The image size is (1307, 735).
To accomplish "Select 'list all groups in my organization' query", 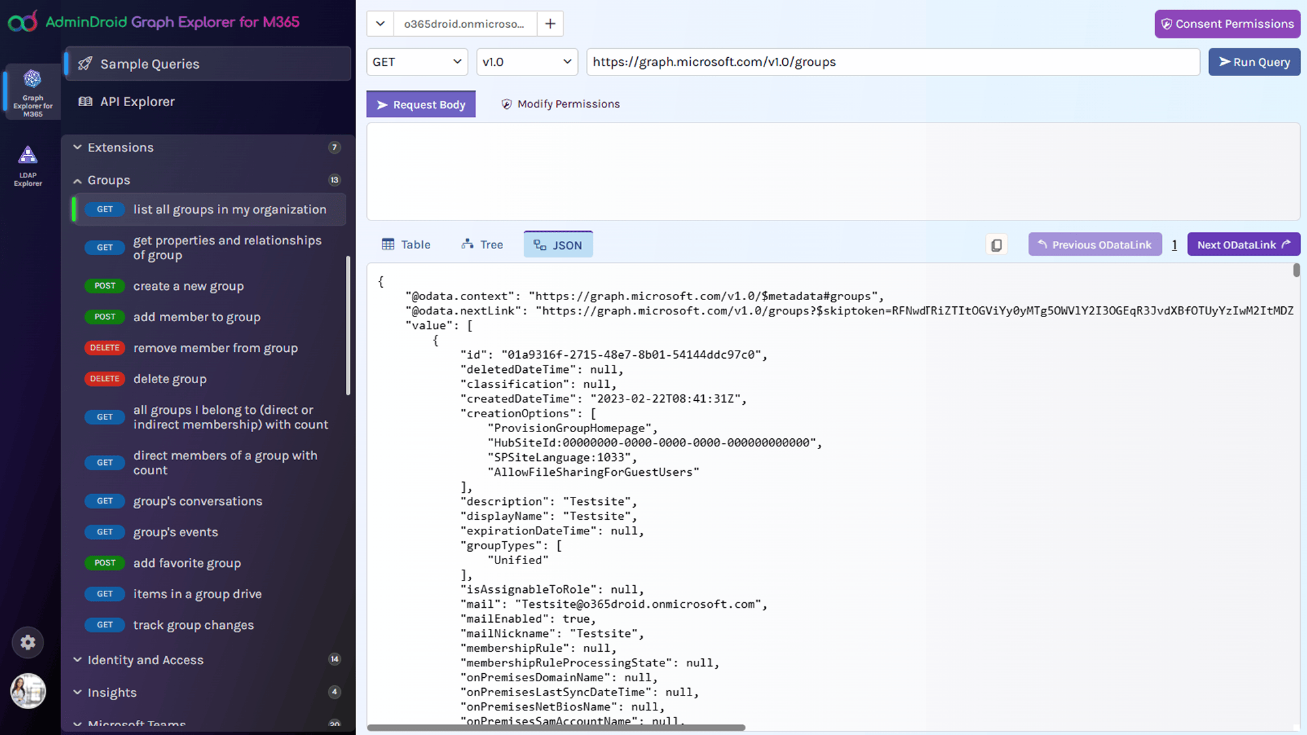I will point(230,210).
